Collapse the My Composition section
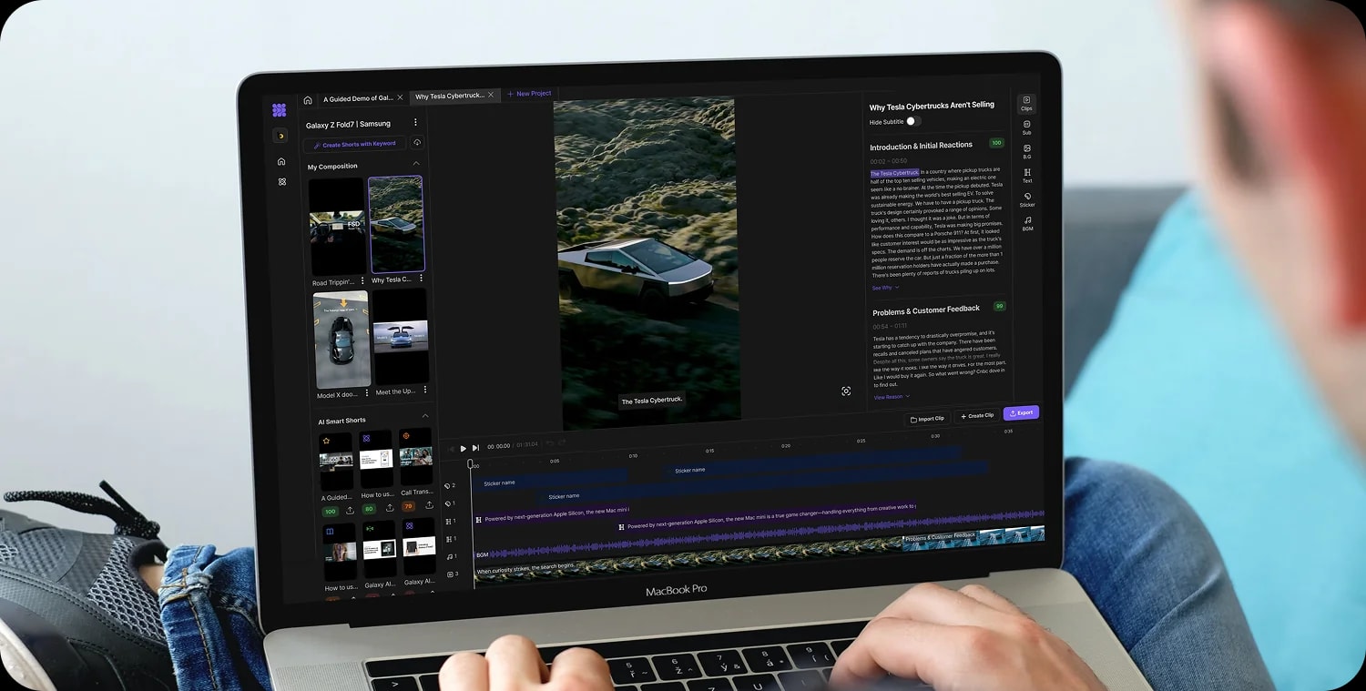Screen dimensions: 1366x691 tap(416, 164)
